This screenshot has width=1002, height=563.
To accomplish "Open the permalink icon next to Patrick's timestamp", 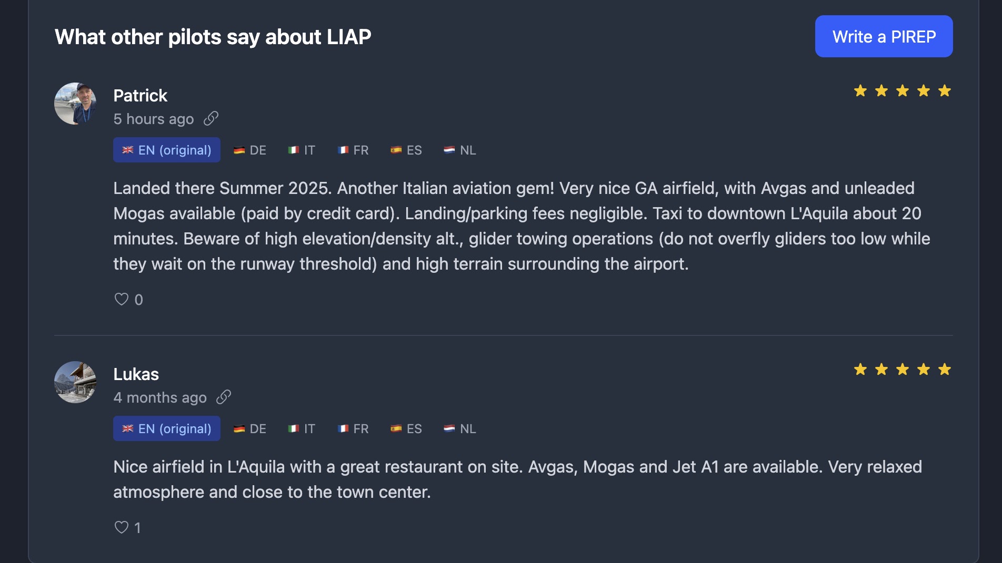I will [212, 119].
